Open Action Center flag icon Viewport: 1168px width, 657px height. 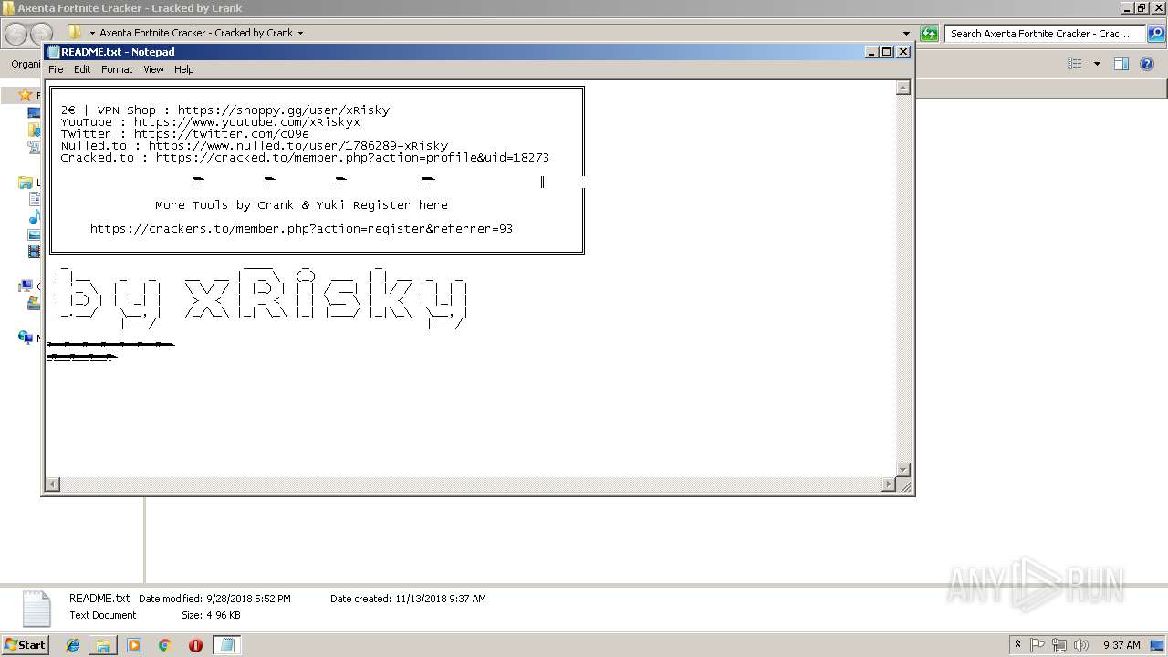pyautogui.click(x=1038, y=645)
